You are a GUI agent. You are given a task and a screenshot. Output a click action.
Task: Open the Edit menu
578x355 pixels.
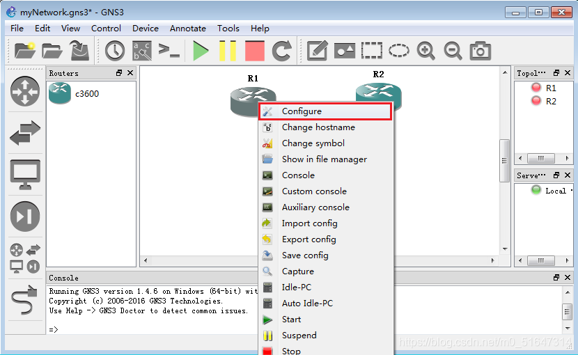[42, 29]
